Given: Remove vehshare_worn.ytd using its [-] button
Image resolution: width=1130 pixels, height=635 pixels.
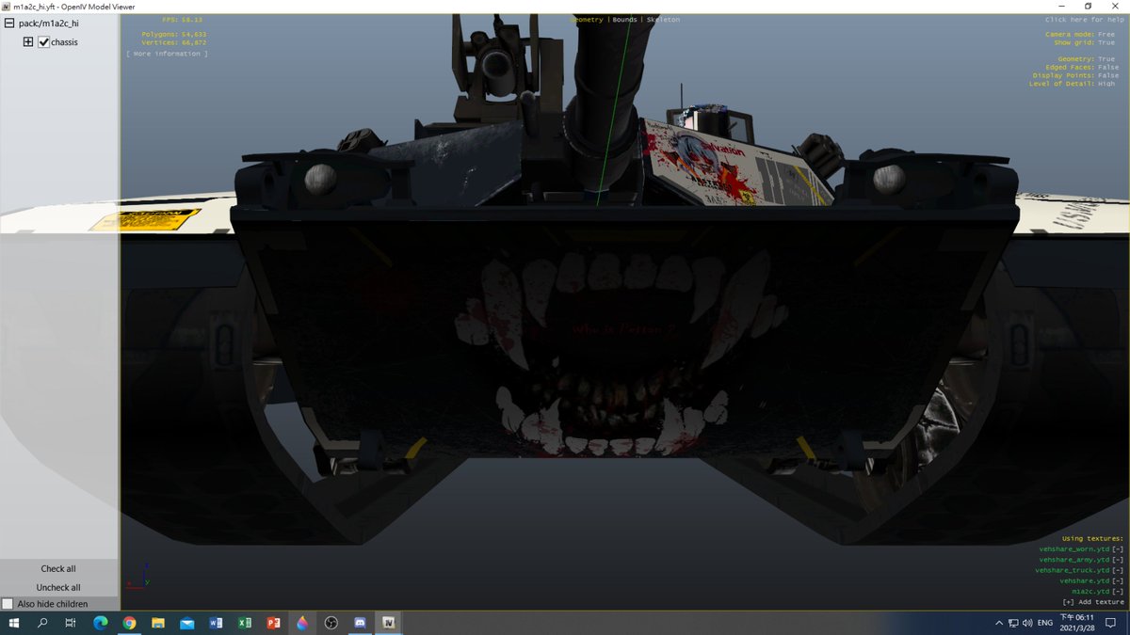Looking at the screenshot, I should pyautogui.click(x=1118, y=548).
